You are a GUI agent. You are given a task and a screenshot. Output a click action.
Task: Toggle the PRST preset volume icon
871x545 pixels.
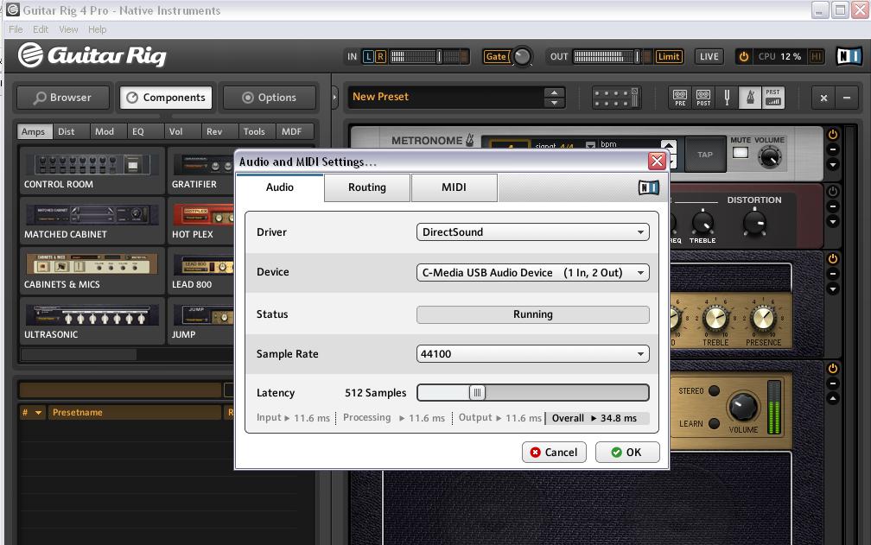tap(772, 98)
